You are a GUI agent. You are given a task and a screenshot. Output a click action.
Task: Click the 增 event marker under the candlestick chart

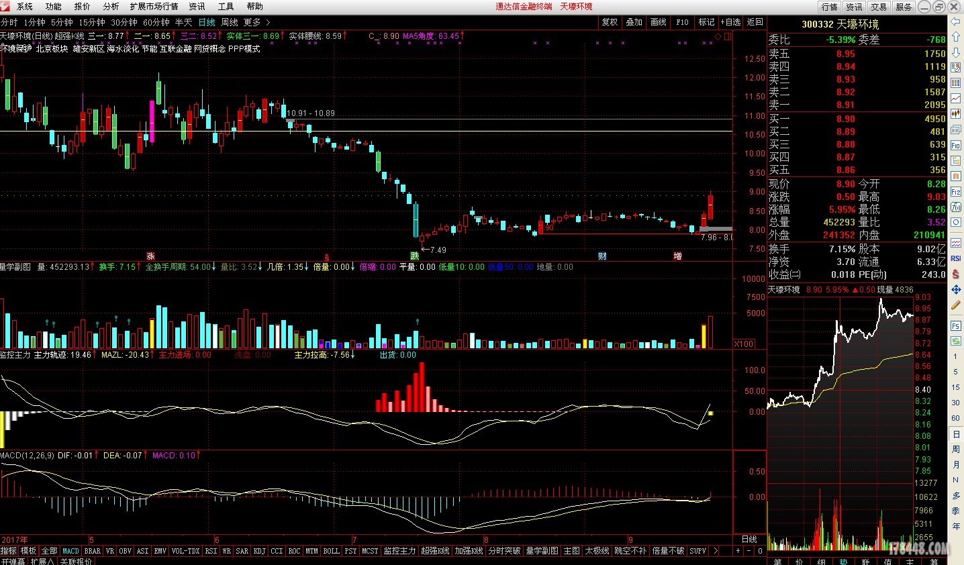pyautogui.click(x=677, y=256)
